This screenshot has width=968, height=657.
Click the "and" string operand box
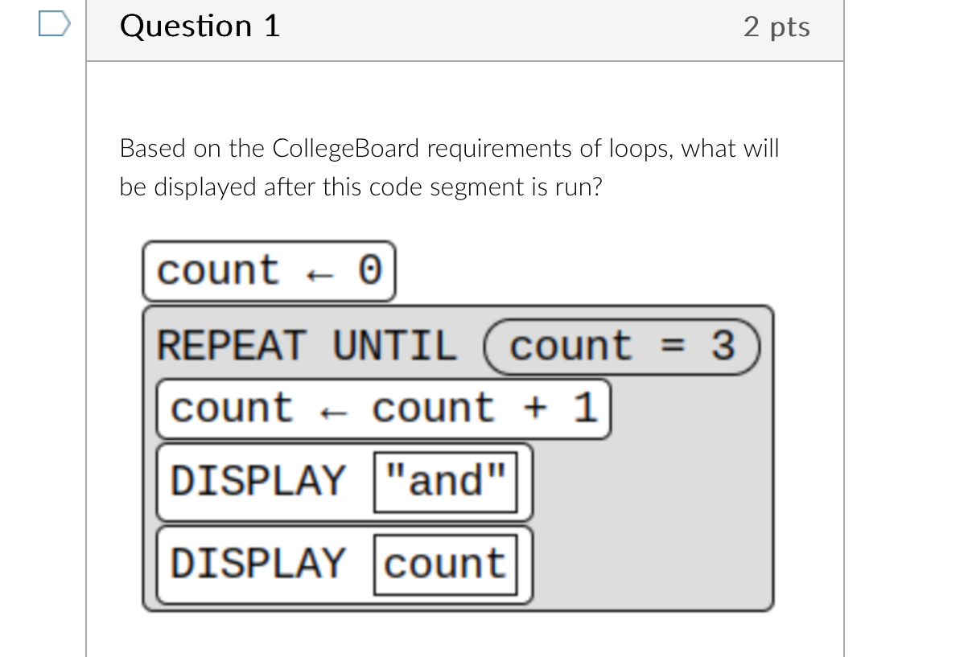tap(447, 482)
